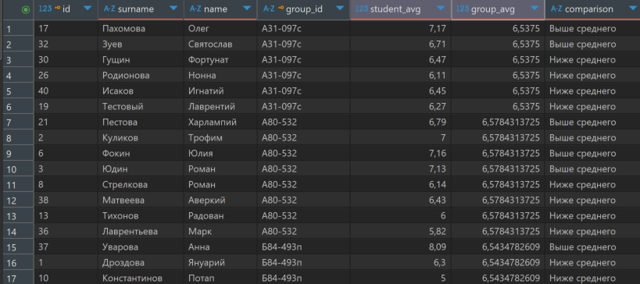The height and width of the screenshot is (284, 640).
Task: Click the numeric type icon of id column
Action: 45,9
